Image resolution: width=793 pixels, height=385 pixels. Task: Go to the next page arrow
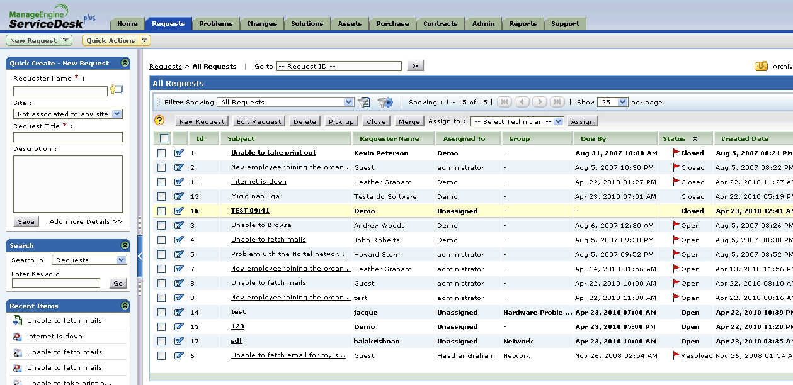pyautogui.click(x=539, y=102)
